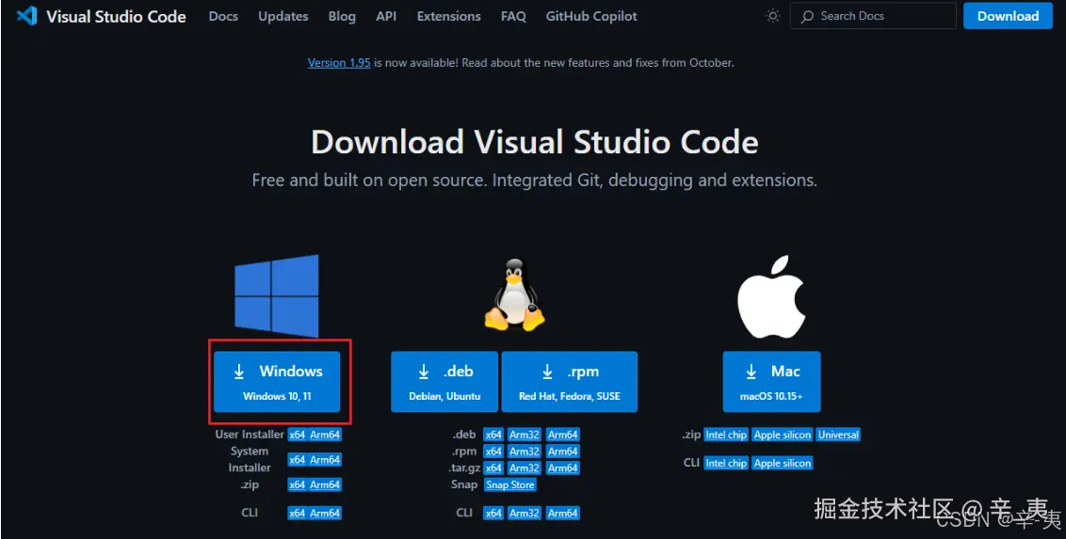Select Arm64 for Linux .tar.gz
Image resolution: width=1066 pixels, height=539 pixels.
[x=563, y=468]
